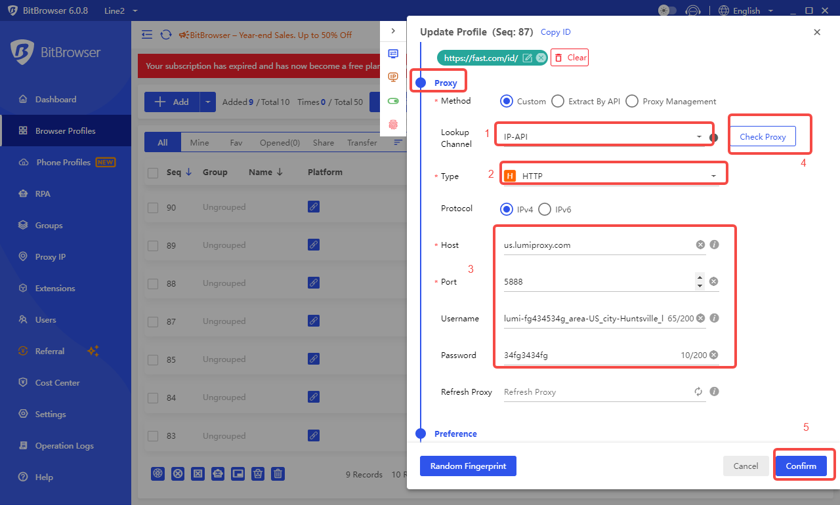Sort the table by Name column
Screen dimensions: 840x505
266,172
